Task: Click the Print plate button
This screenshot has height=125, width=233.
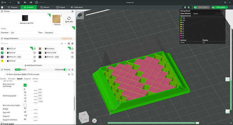Action: click(221, 7)
